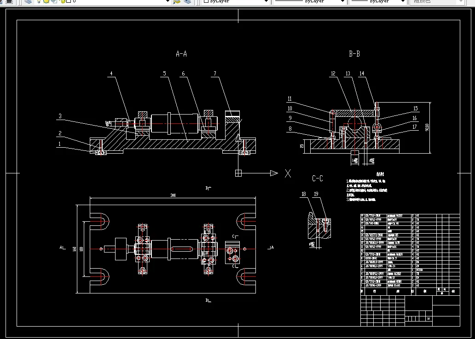Open the ByLayer linetype dropdown
Screen dimensions: 475x339
point(342,1)
